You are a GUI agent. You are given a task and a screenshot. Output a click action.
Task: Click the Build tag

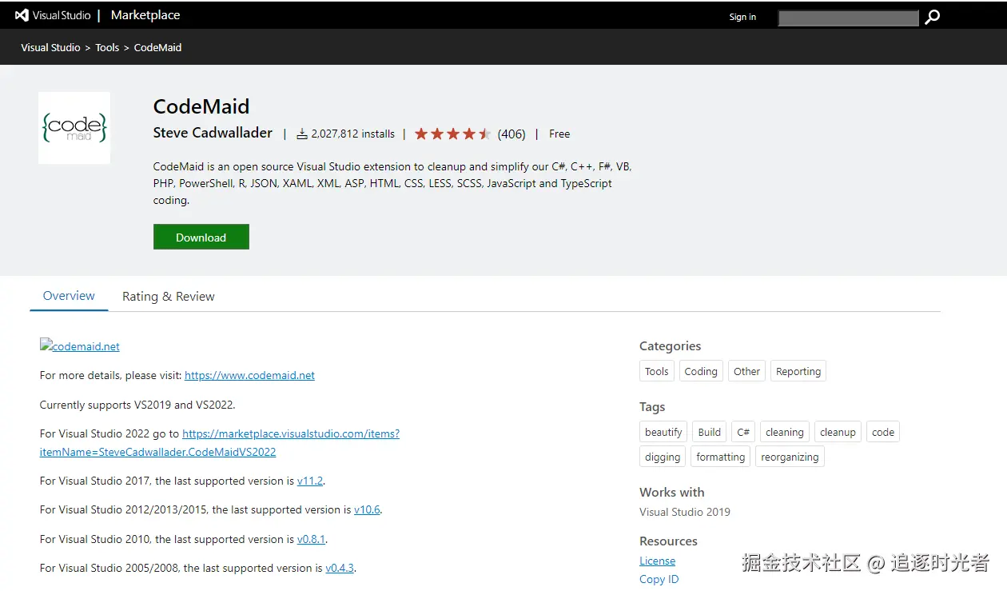click(x=710, y=432)
